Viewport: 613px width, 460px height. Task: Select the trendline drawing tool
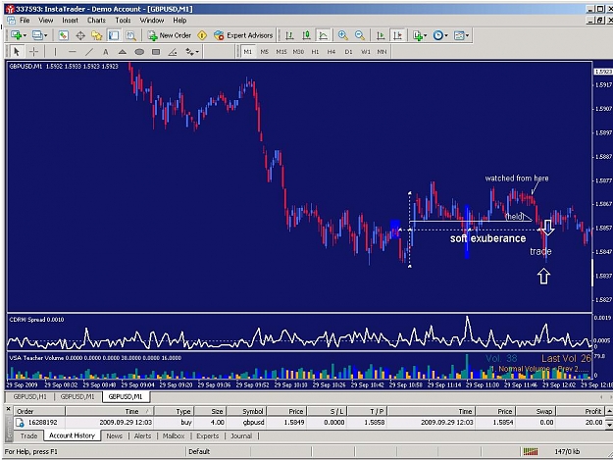pyautogui.click(x=89, y=52)
